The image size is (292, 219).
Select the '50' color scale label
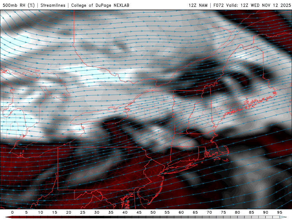(x=153, y=212)
